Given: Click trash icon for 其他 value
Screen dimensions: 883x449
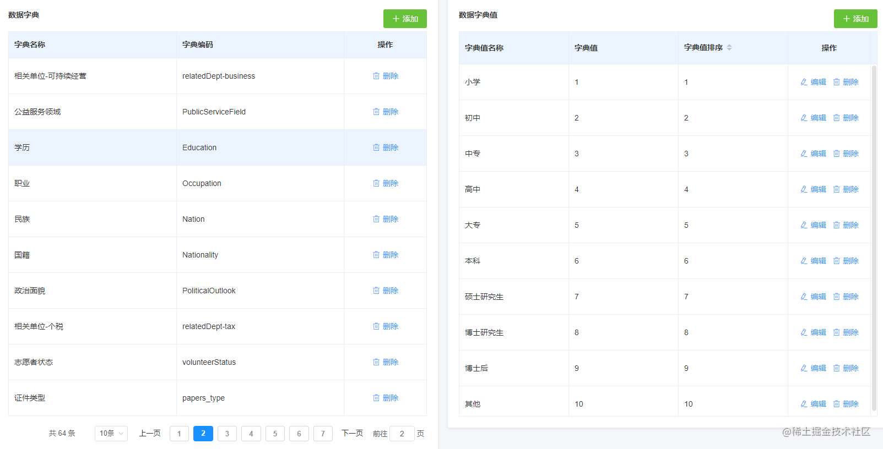Looking at the screenshot, I should pos(836,404).
